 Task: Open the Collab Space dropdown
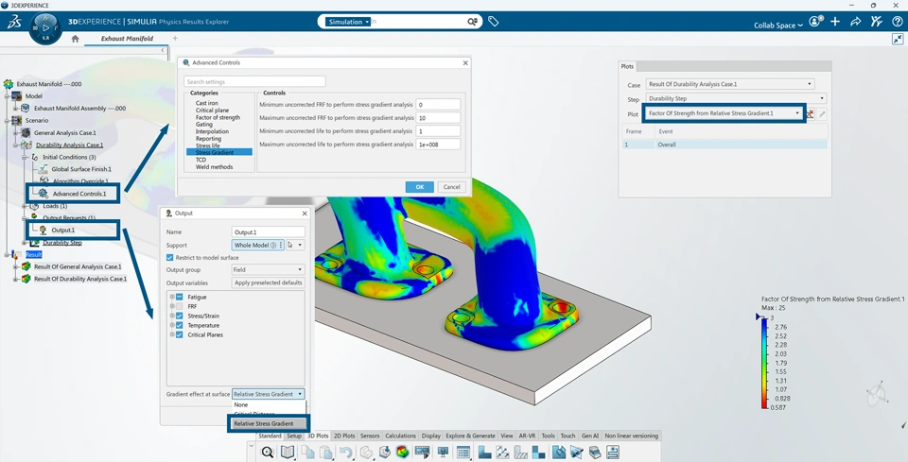pos(778,26)
